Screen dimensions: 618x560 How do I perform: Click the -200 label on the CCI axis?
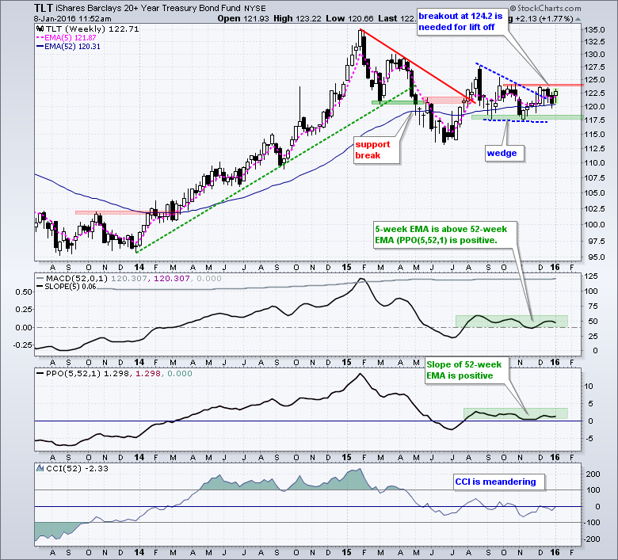point(592,539)
